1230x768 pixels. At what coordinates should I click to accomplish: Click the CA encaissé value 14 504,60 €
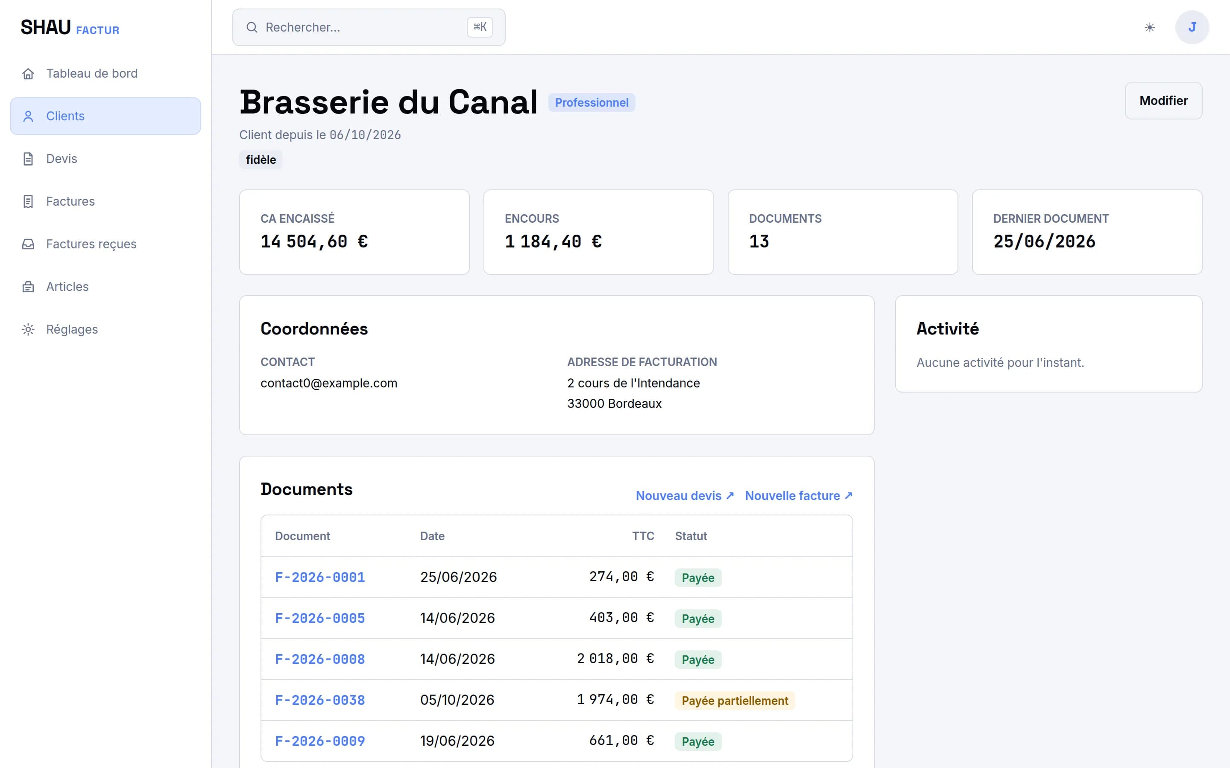pyautogui.click(x=314, y=242)
